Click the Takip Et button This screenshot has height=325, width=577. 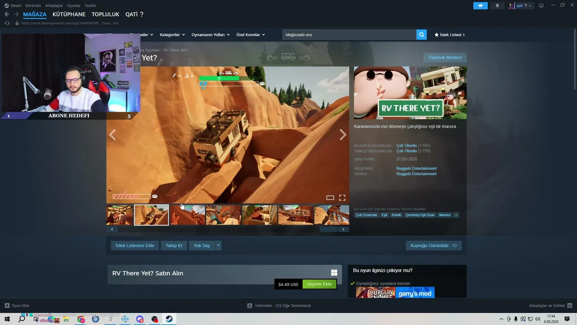pos(174,246)
